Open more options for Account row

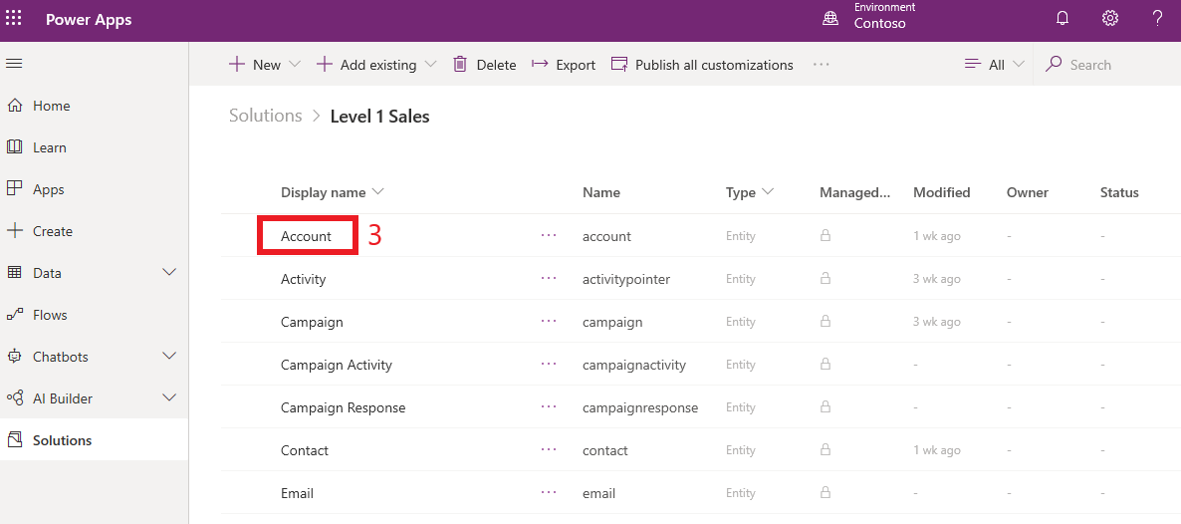[549, 235]
